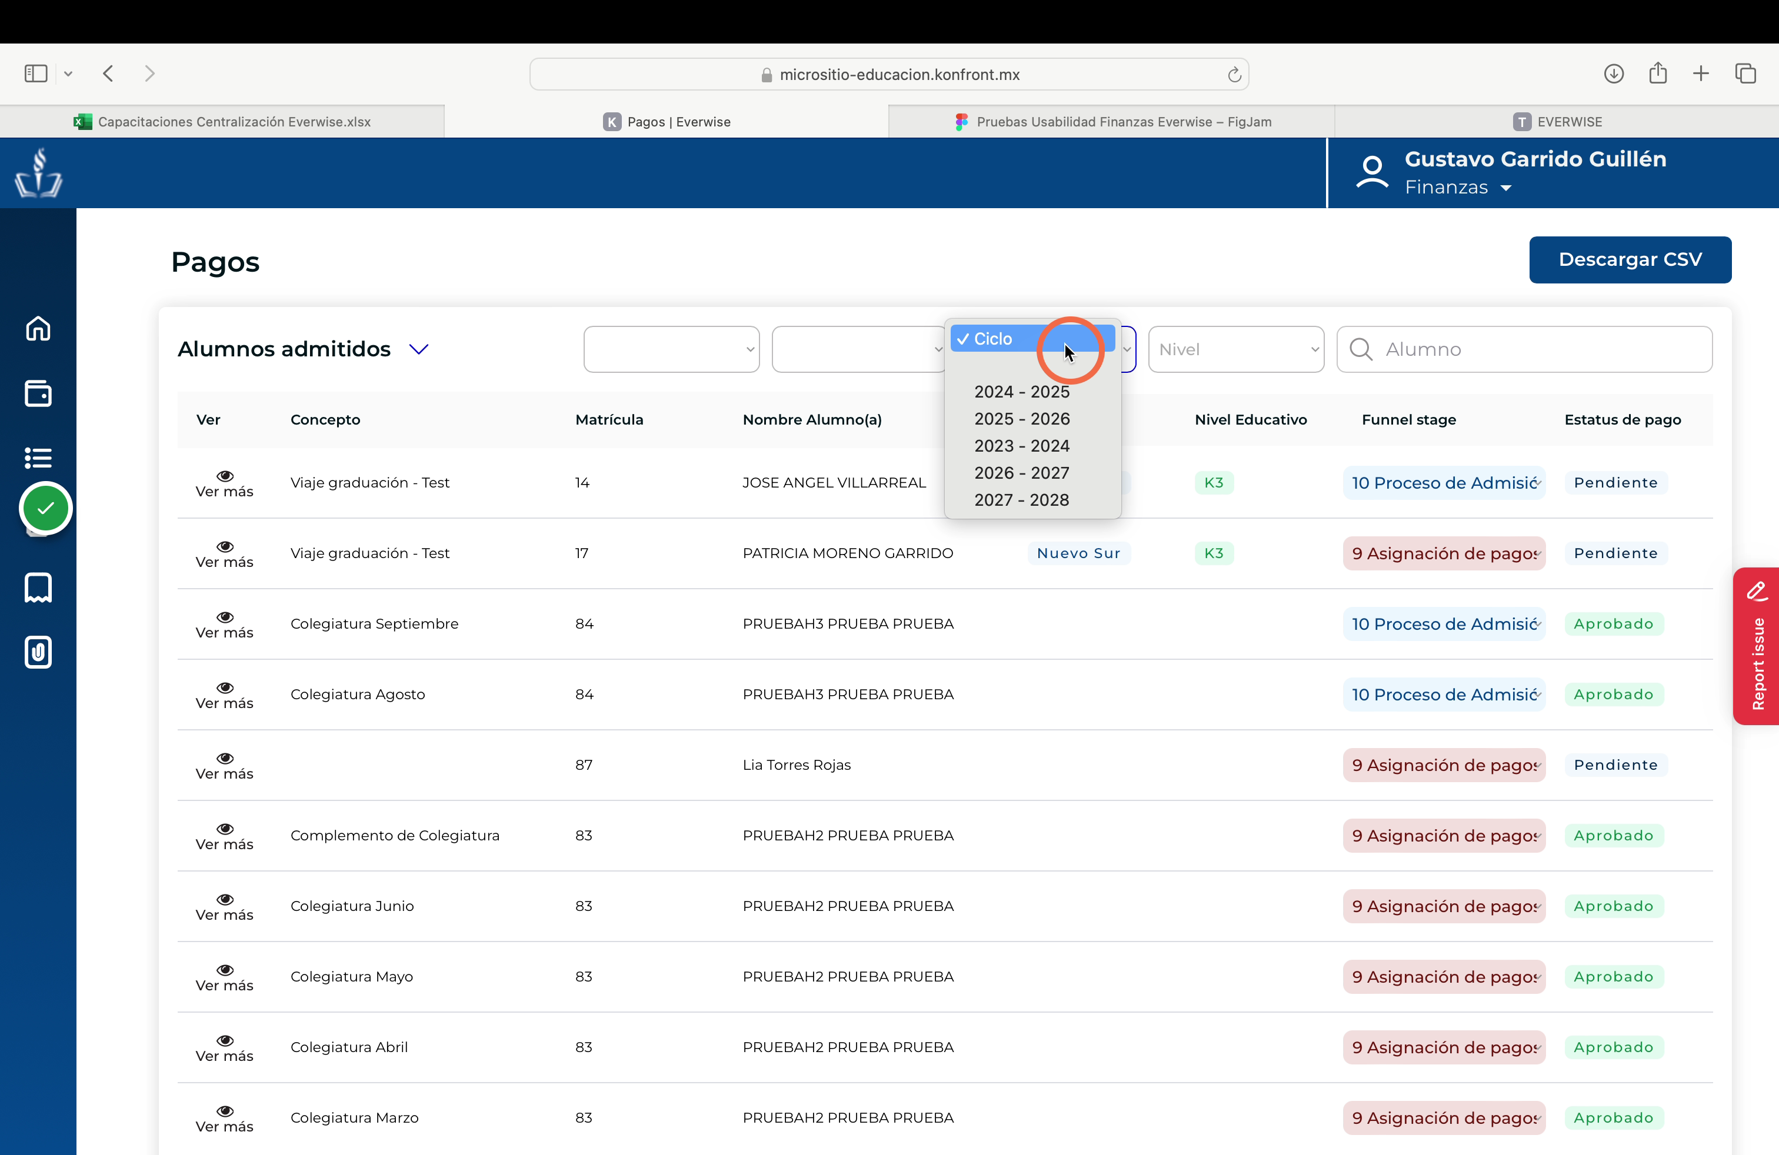Click the Alumno search field

tap(1524, 349)
